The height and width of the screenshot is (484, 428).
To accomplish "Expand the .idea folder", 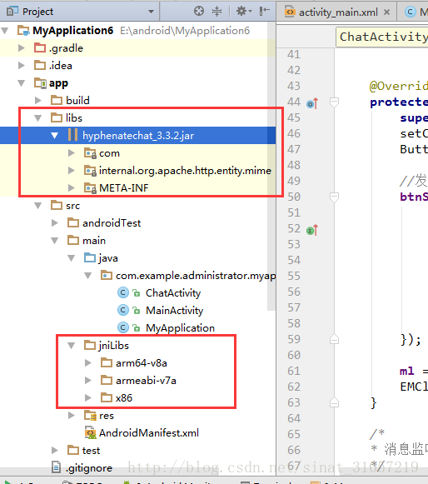I will pyautogui.click(x=22, y=66).
